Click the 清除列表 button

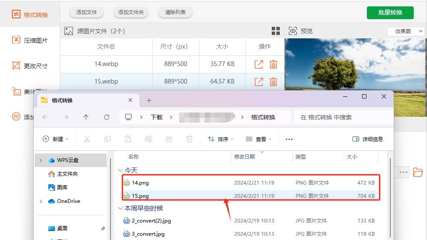coord(175,12)
